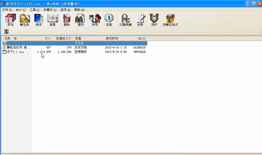Screen dimensions: 262x155
Task: Click the type cell 文本文档
Action: (x=81, y=48)
